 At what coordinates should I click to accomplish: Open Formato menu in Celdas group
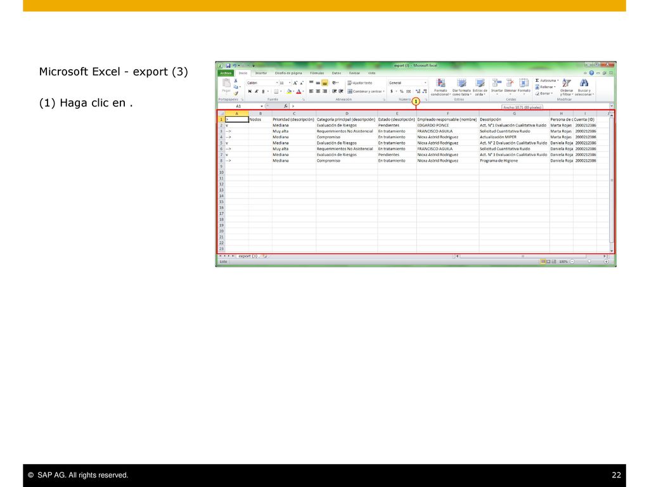[524, 86]
